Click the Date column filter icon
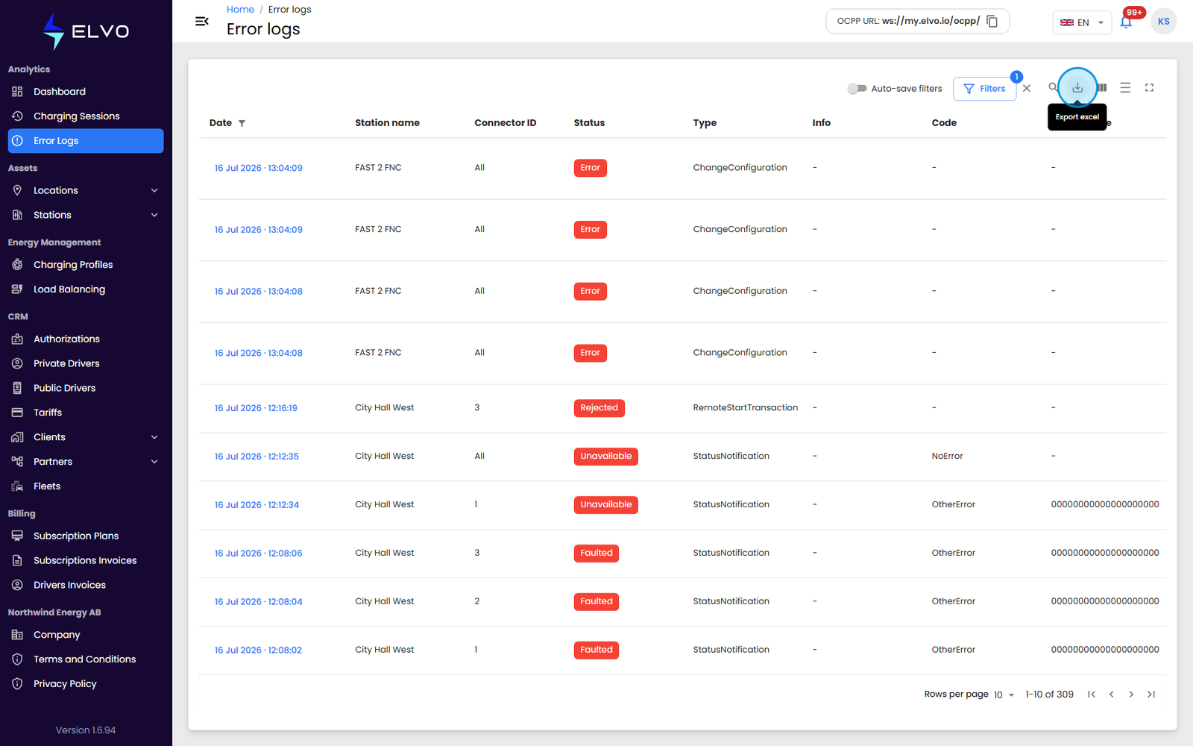This screenshot has height=746, width=1193. pyautogui.click(x=242, y=123)
